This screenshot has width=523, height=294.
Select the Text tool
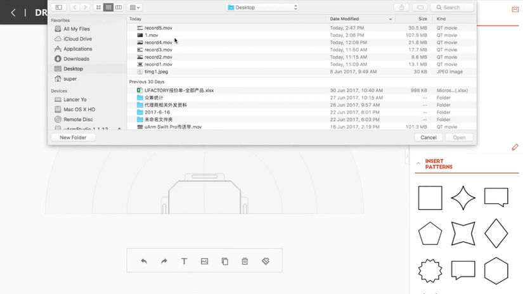point(184,261)
